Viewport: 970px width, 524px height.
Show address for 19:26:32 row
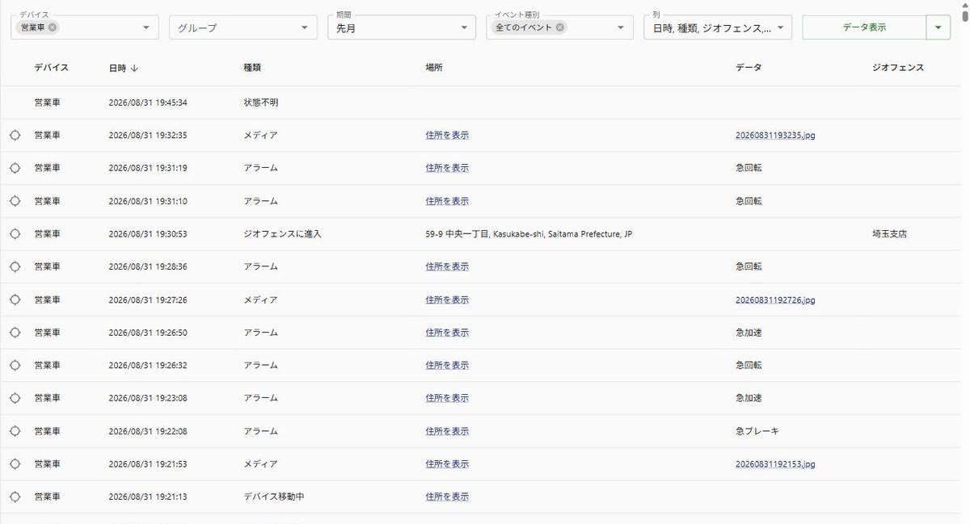[447, 365]
